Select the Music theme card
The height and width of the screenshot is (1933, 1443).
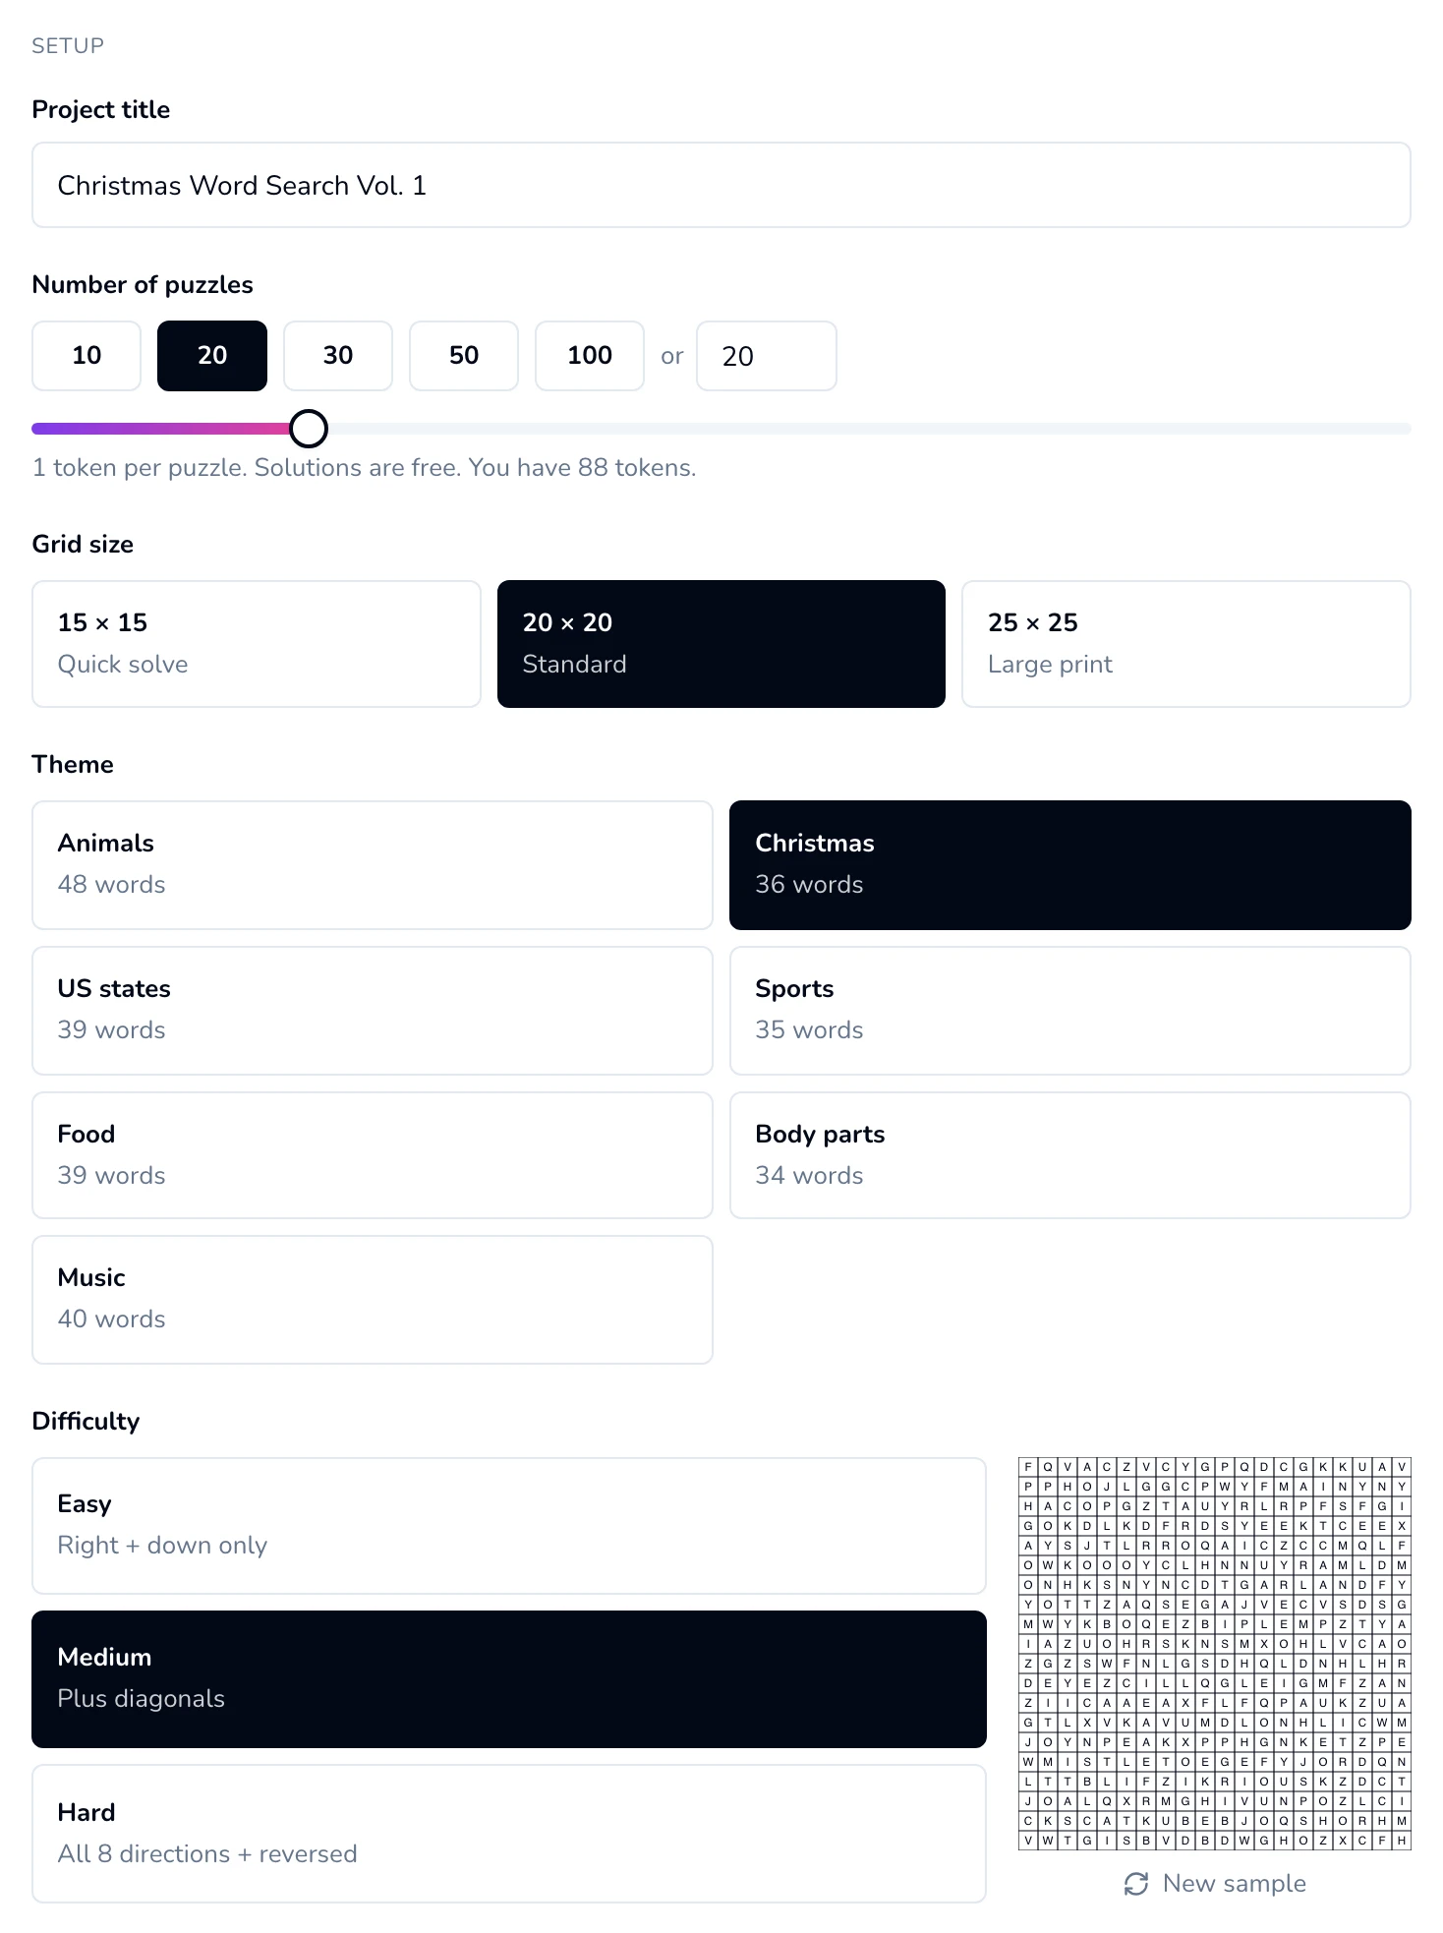click(x=373, y=1300)
